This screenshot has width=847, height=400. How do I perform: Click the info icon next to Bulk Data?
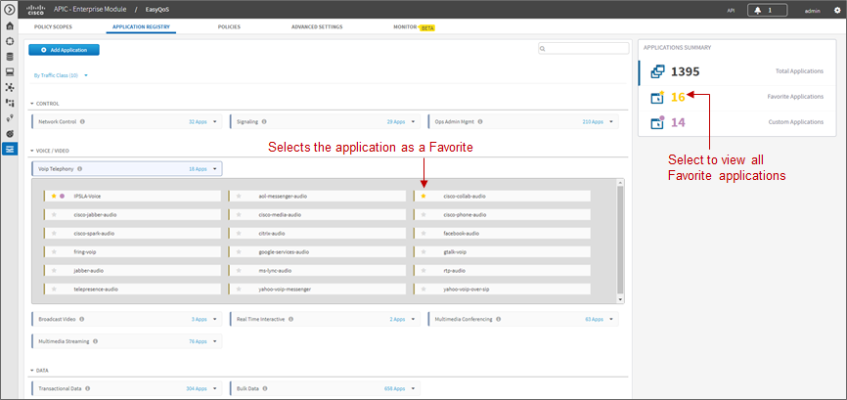point(265,388)
